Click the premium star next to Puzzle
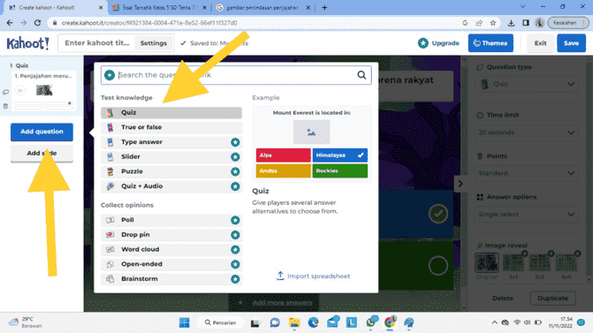This screenshot has height=333, width=593. 235,171
